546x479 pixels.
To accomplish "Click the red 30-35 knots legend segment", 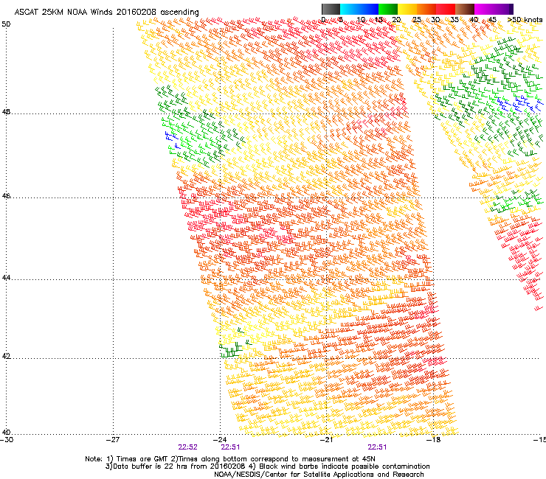I will 446,9.
